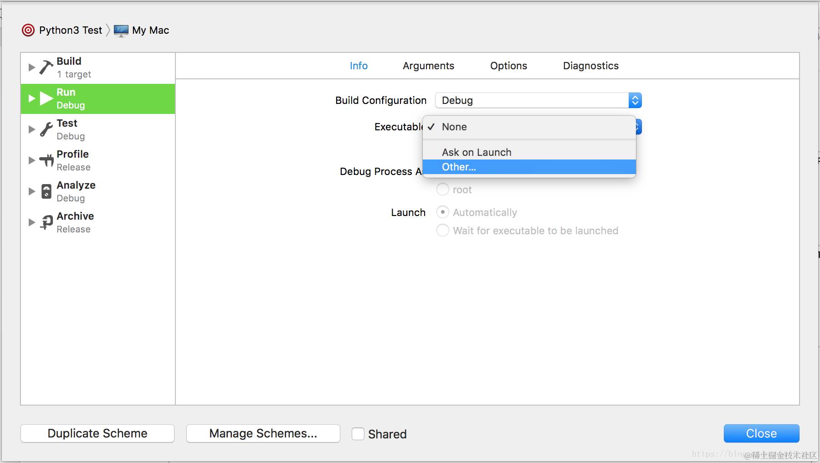Click the Run play icon
820x463 pixels.
coord(46,98)
